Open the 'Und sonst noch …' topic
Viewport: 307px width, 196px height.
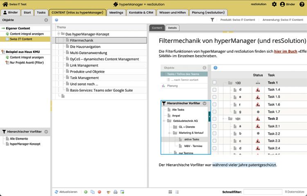84,84
